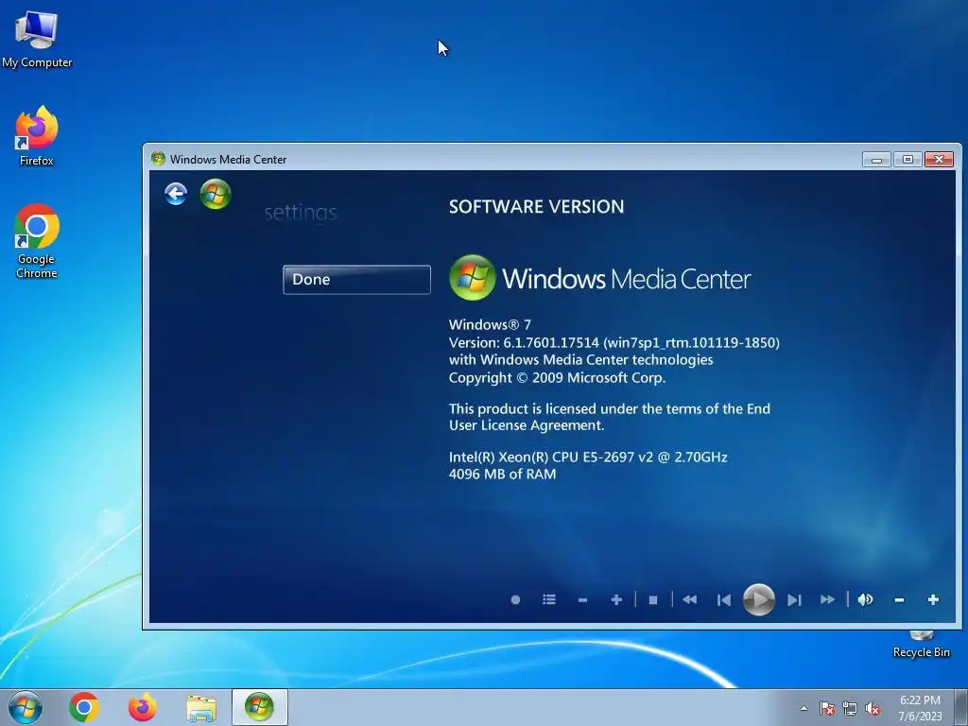Click the 'Copyright © 2009 Microsoft Corp.' line

558,378
